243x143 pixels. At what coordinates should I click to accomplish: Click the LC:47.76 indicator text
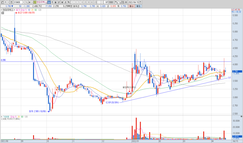point(236,10)
